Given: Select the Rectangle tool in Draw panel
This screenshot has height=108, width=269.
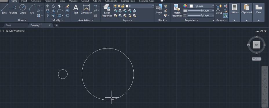Looking at the screenshot, I should tap(39, 6).
